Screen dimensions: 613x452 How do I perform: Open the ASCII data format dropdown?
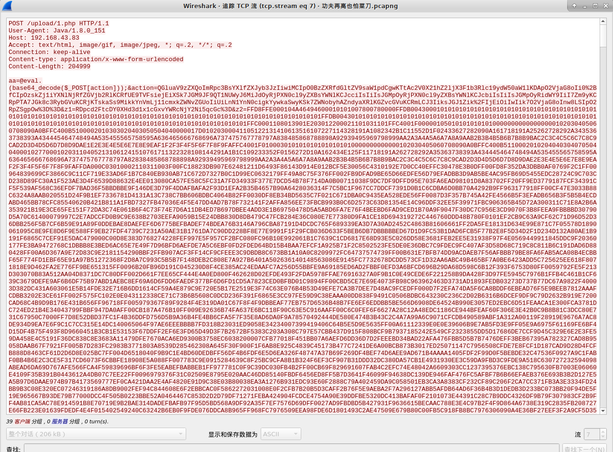point(281,434)
